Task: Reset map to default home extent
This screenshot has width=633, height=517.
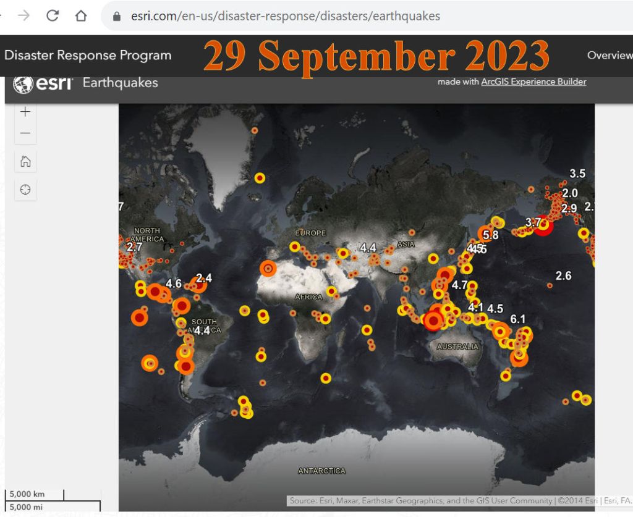Action: coord(25,162)
